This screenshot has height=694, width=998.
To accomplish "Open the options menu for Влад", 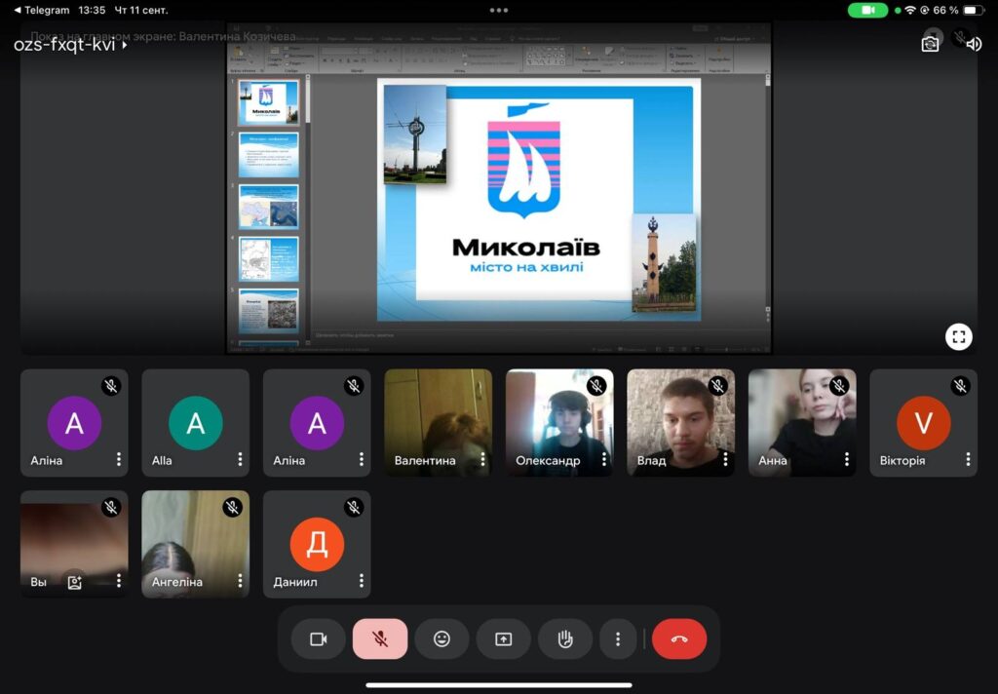I will pyautogui.click(x=725, y=459).
